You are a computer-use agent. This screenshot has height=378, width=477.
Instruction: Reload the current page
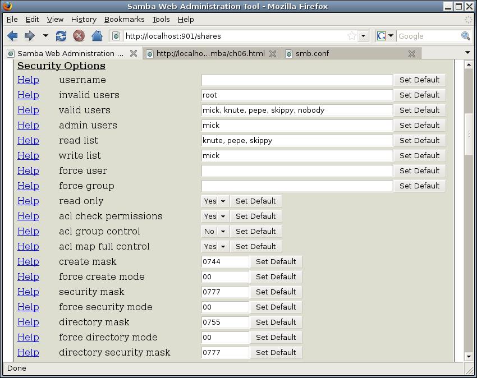point(61,36)
